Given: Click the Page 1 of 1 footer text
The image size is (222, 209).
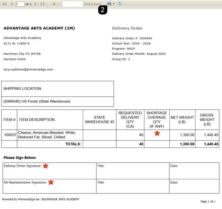Looking at the screenshot, I should pyautogui.click(x=208, y=201).
